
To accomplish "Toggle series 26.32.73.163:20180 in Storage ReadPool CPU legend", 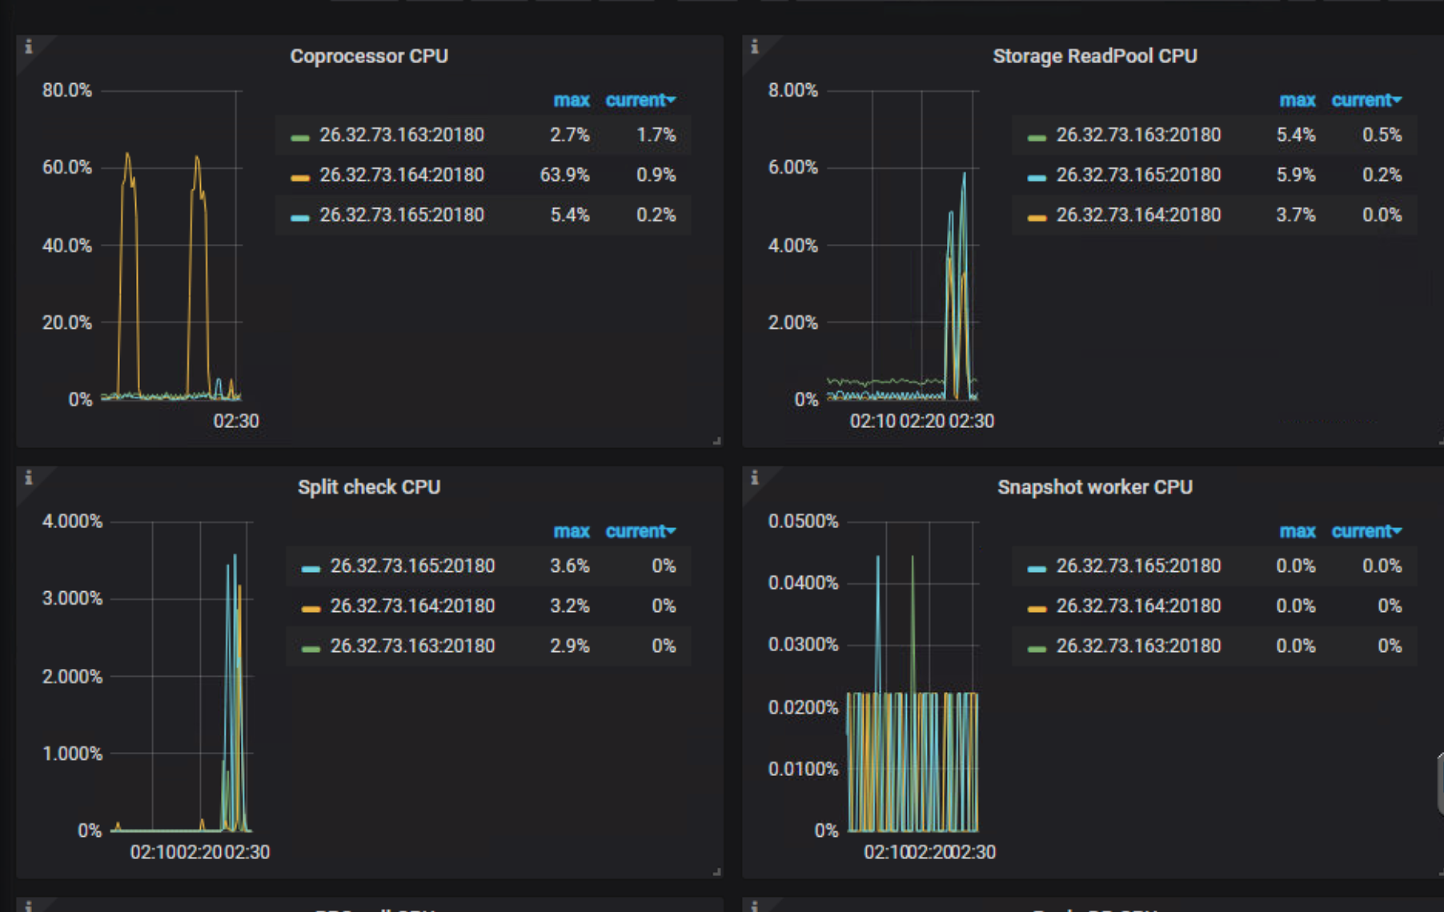I will (1137, 134).
